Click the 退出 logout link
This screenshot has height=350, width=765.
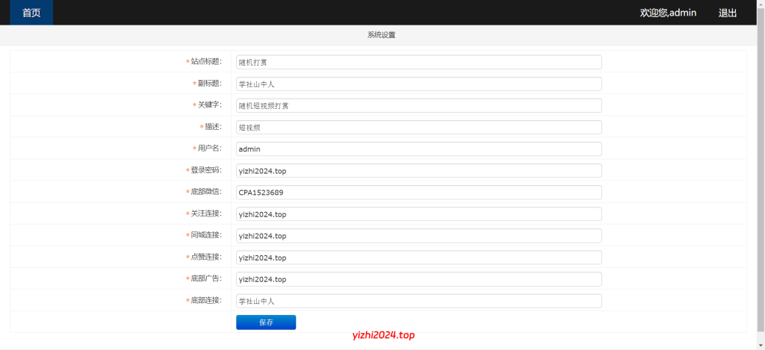click(727, 13)
